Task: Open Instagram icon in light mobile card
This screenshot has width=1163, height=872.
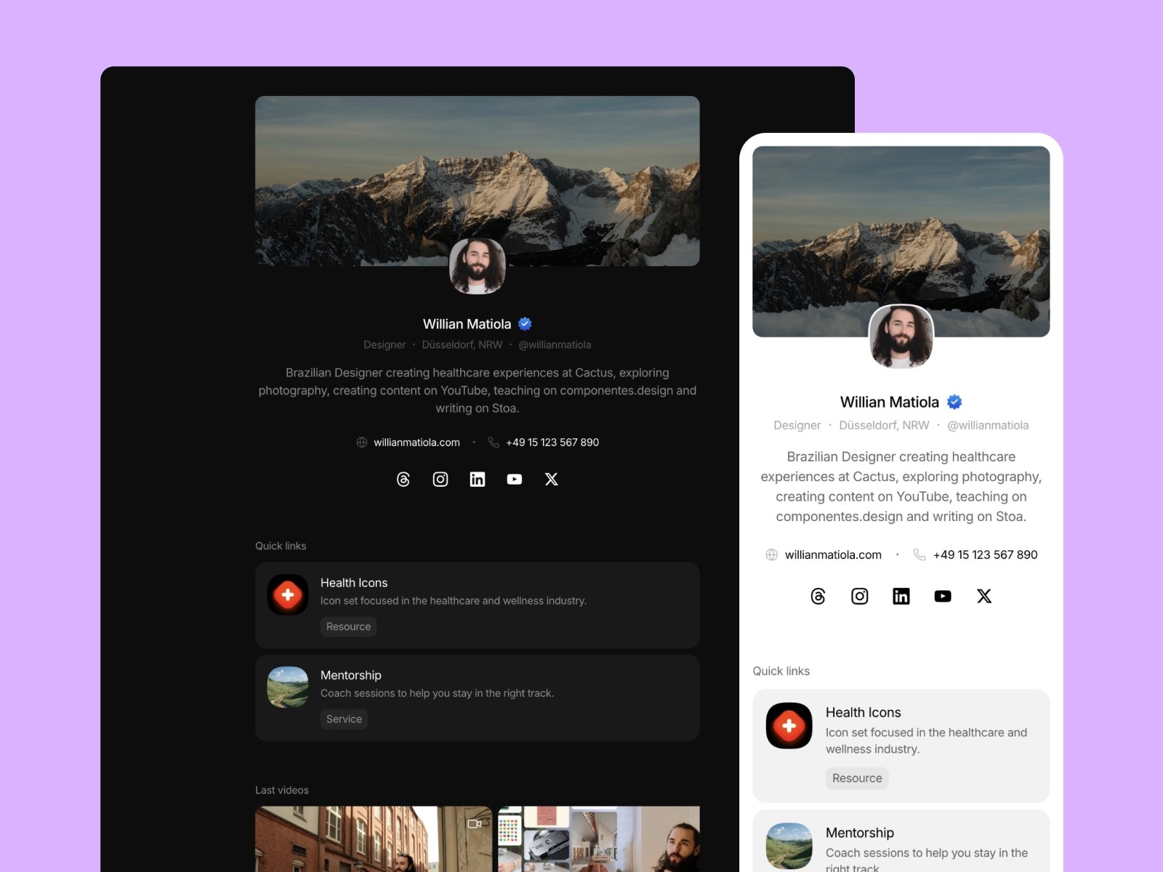Action: point(860,596)
